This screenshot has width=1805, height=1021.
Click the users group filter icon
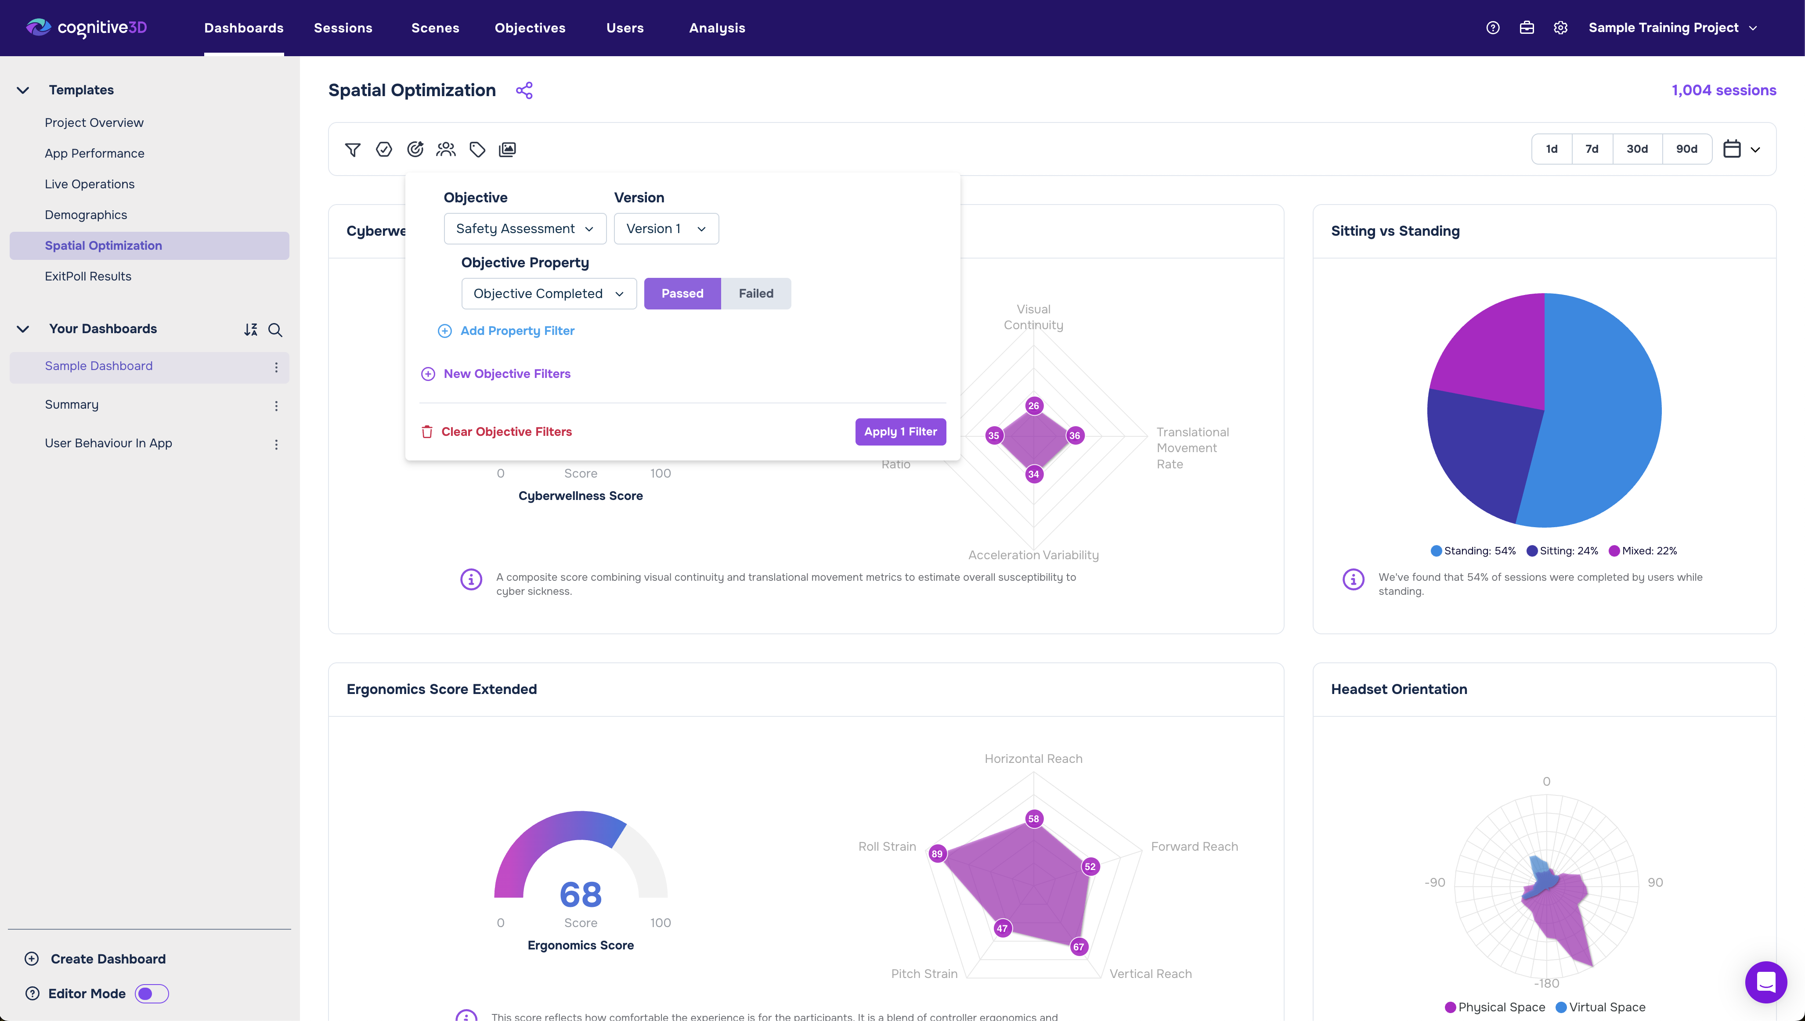(446, 149)
